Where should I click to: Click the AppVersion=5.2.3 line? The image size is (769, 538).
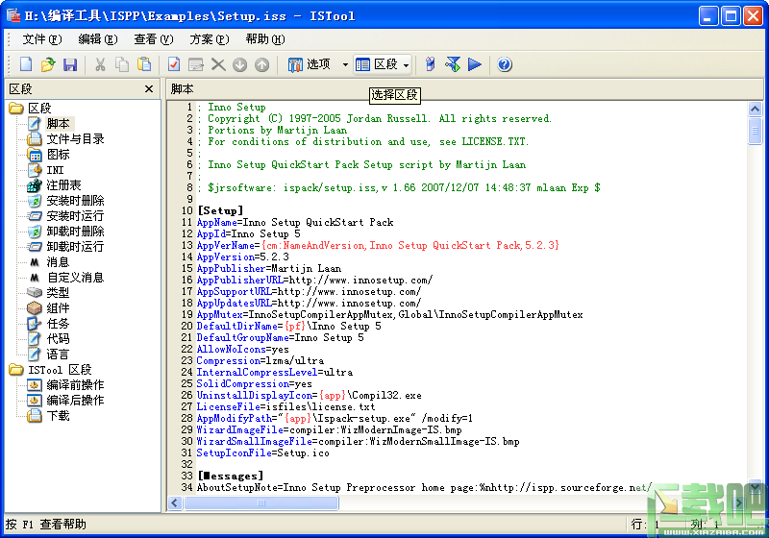tap(243, 257)
